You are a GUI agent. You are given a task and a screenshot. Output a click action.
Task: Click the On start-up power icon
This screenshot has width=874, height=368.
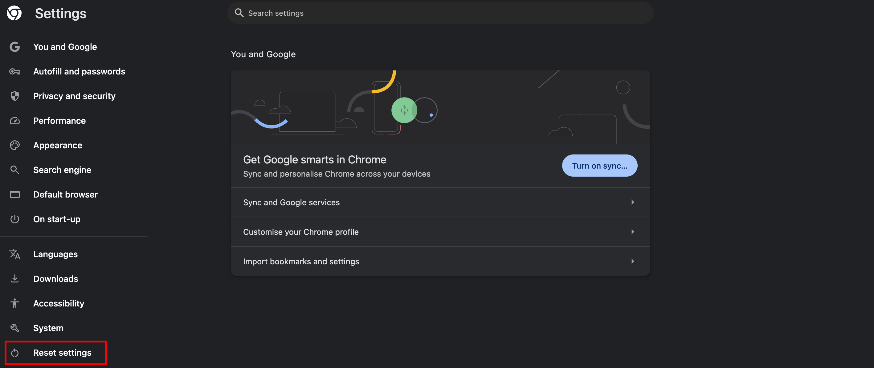coord(14,219)
